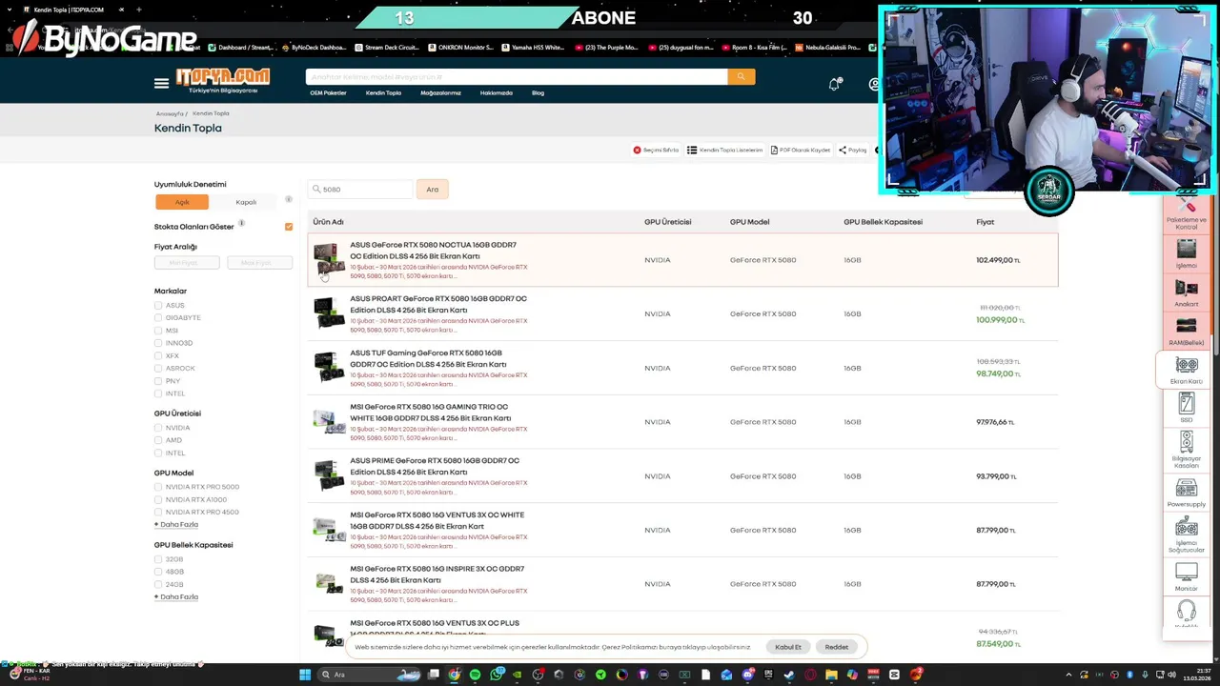The image size is (1220, 686).
Task: Toggle Stokta Olanları Göster checkbox
Action: click(289, 227)
